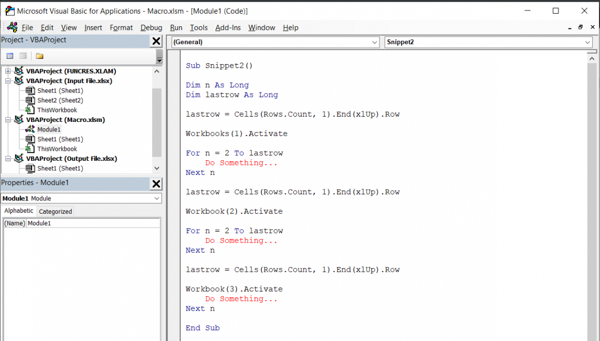The width and height of the screenshot is (600, 341).
Task: Close the Properties - Module1 panel
Action: (x=156, y=183)
